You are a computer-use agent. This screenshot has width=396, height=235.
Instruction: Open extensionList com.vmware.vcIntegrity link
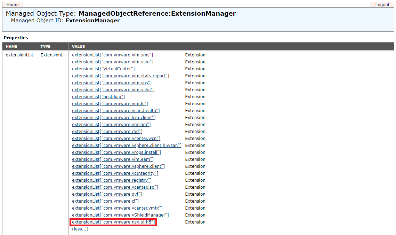pos(115,173)
